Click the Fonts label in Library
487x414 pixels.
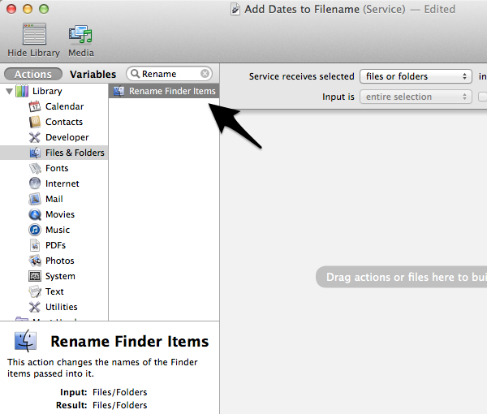[57, 168]
